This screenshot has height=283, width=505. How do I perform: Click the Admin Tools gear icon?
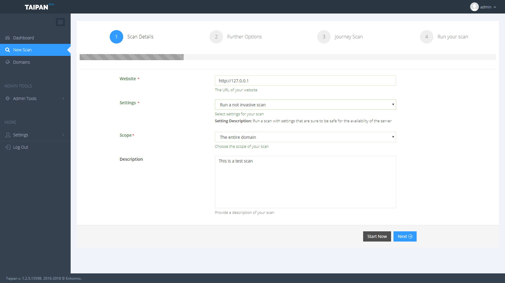pyautogui.click(x=8, y=99)
